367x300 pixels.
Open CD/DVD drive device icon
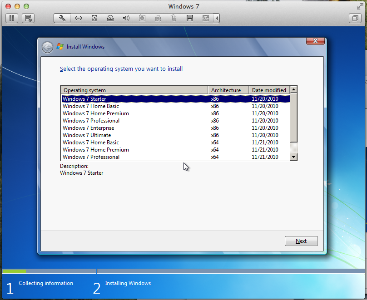pyautogui.click(x=110, y=18)
